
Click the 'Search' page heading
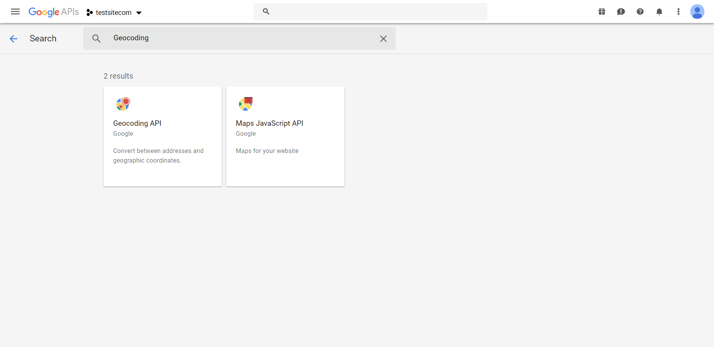pos(43,38)
